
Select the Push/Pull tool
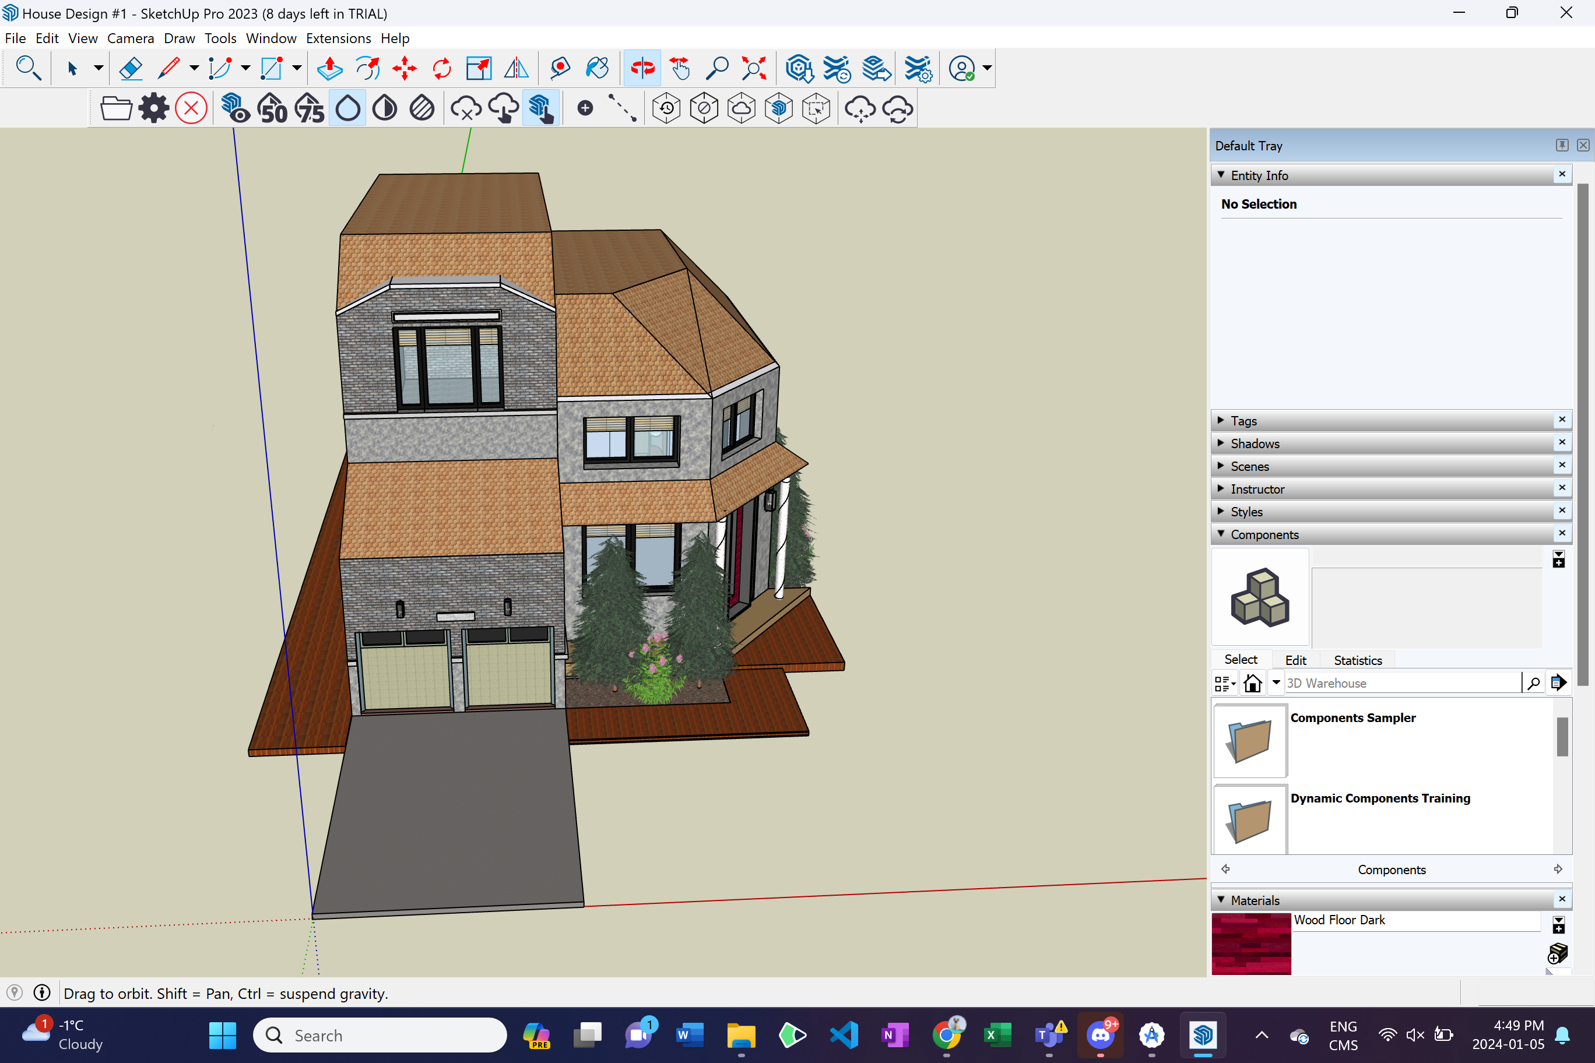point(329,68)
